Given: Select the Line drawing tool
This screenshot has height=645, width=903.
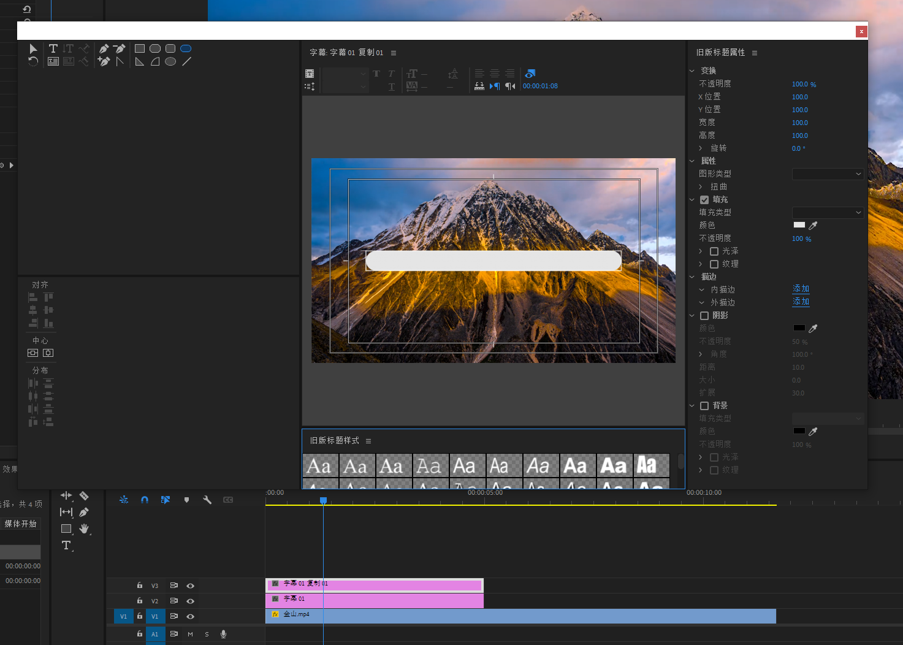Looking at the screenshot, I should (x=186, y=61).
